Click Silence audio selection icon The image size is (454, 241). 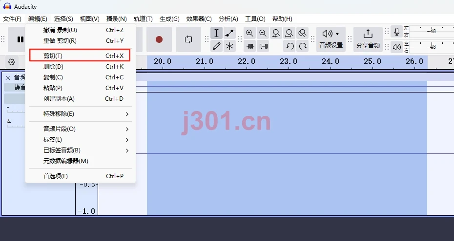263,46
